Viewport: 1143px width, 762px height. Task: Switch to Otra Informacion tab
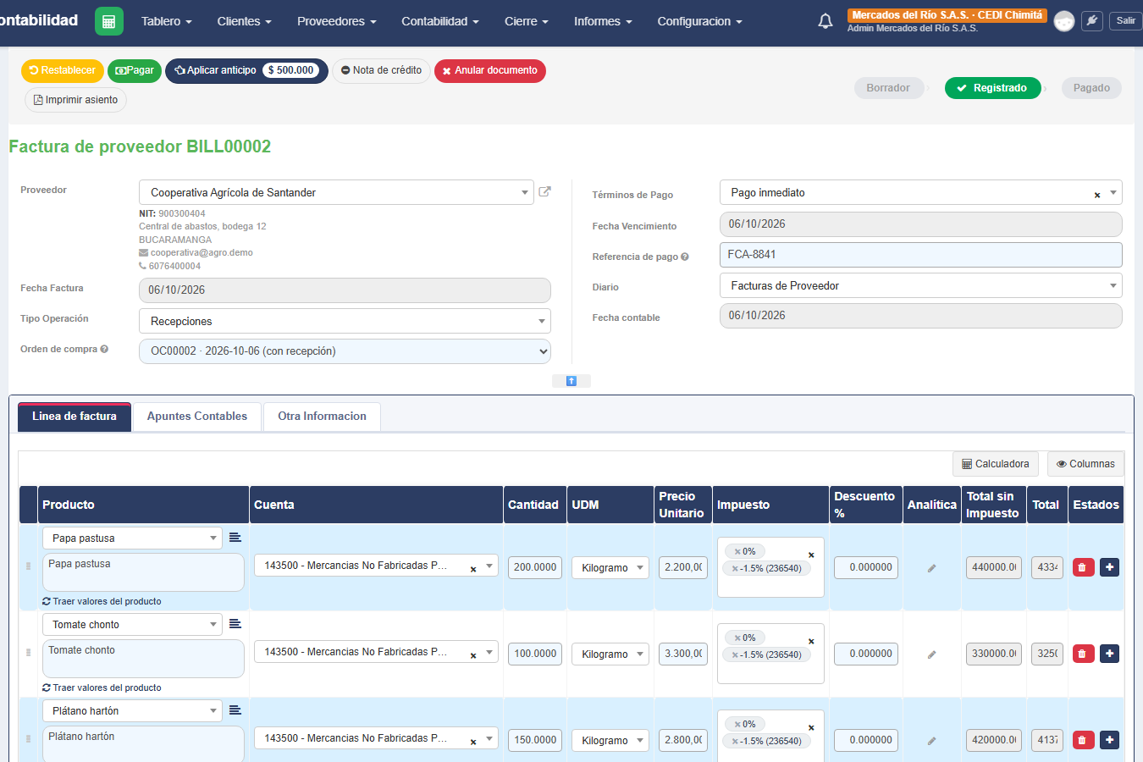(323, 417)
